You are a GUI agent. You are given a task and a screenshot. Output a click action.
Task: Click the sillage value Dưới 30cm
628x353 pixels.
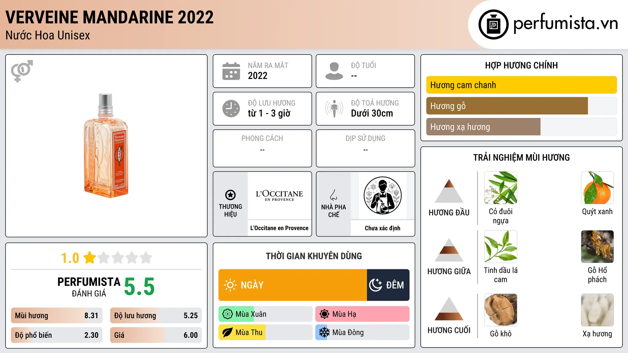(372, 113)
